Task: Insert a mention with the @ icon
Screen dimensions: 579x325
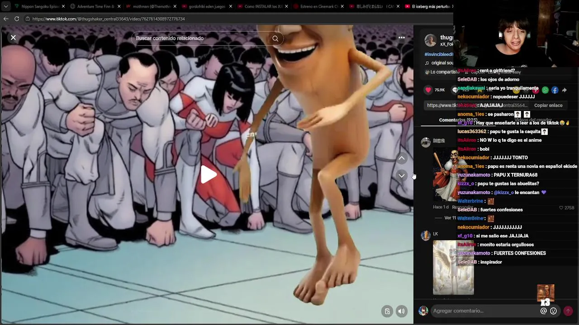Action: (x=544, y=311)
